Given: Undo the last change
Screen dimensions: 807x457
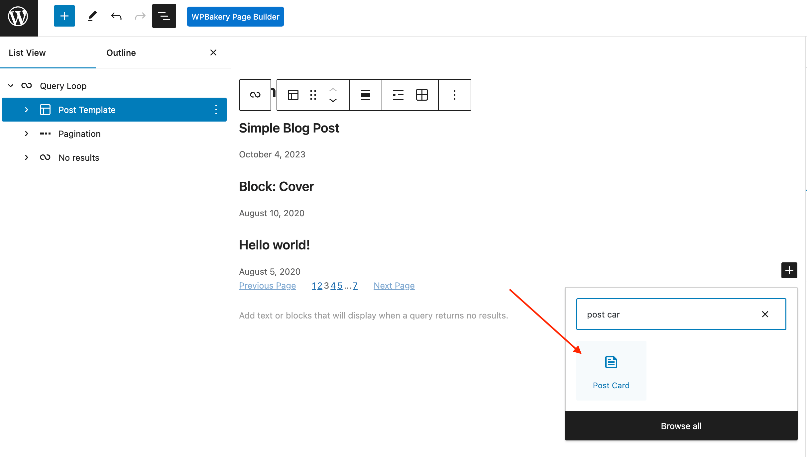Looking at the screenshot, I should pyautogui.click(x=116, y=16).
